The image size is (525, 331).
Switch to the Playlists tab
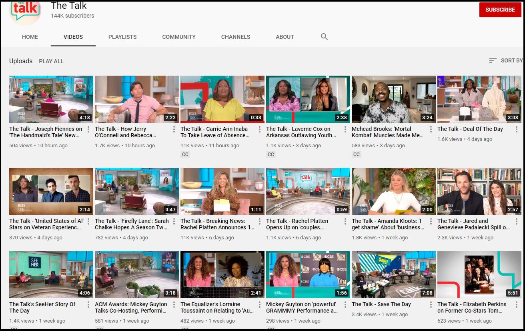pos(122,37)
